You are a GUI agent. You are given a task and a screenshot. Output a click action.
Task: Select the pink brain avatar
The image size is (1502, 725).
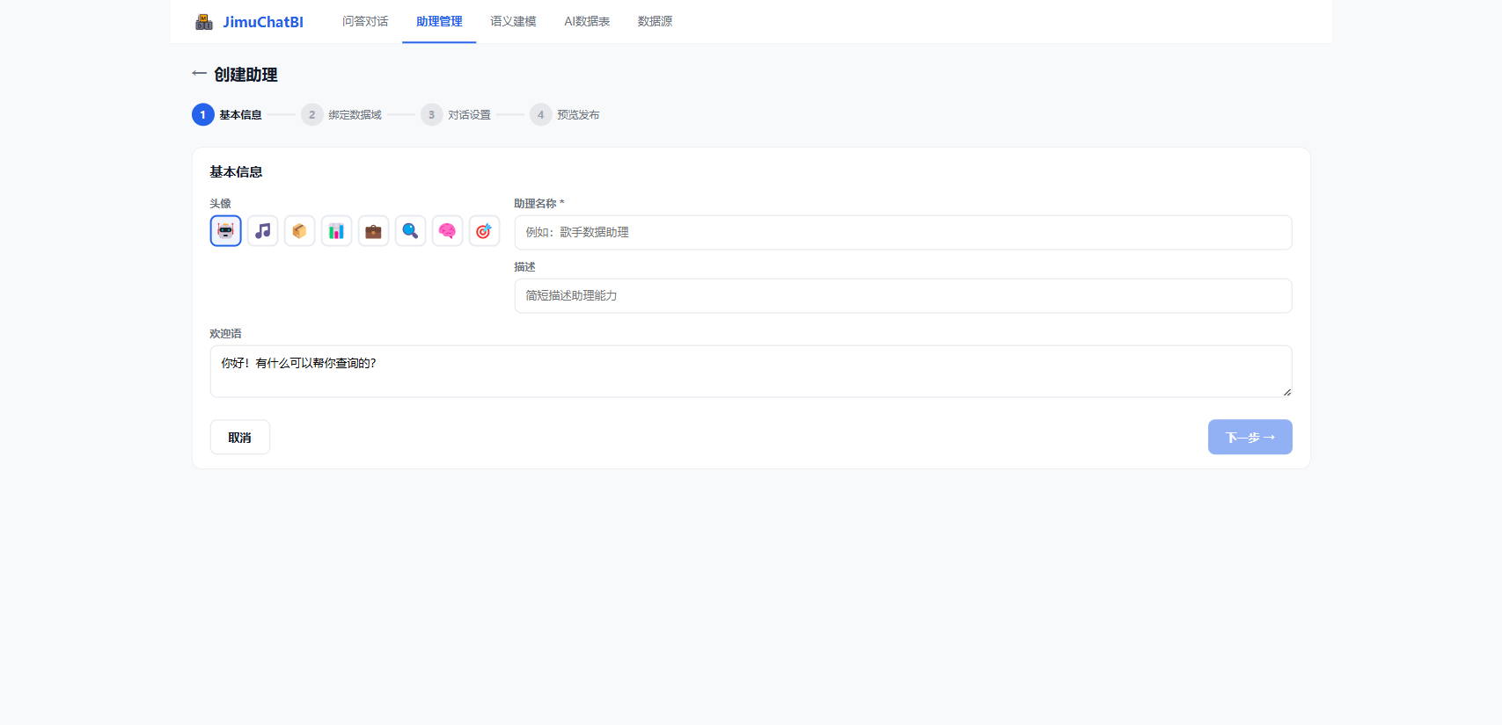point(448,231)
